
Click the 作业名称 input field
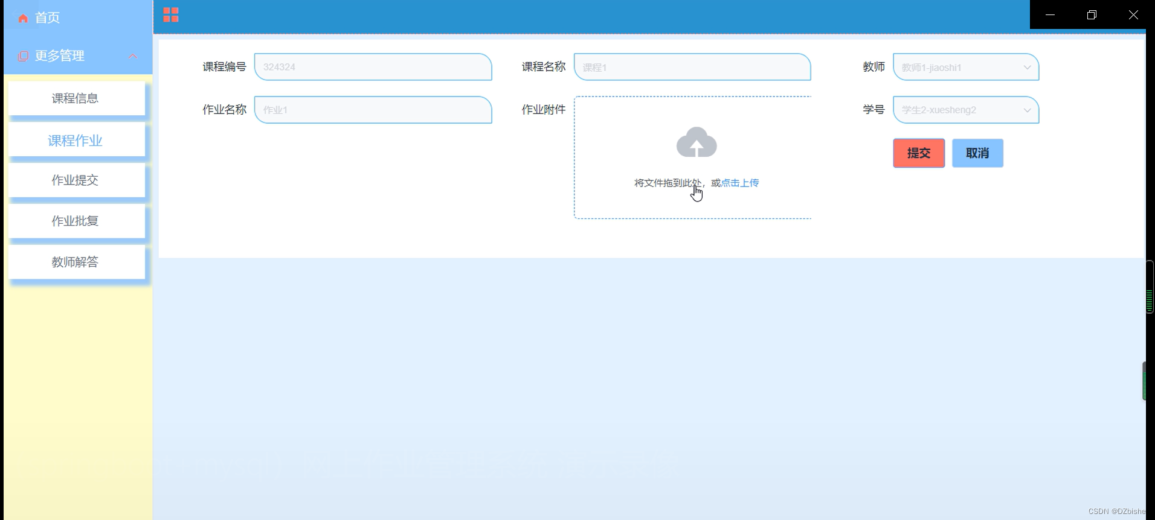point(373,110)
